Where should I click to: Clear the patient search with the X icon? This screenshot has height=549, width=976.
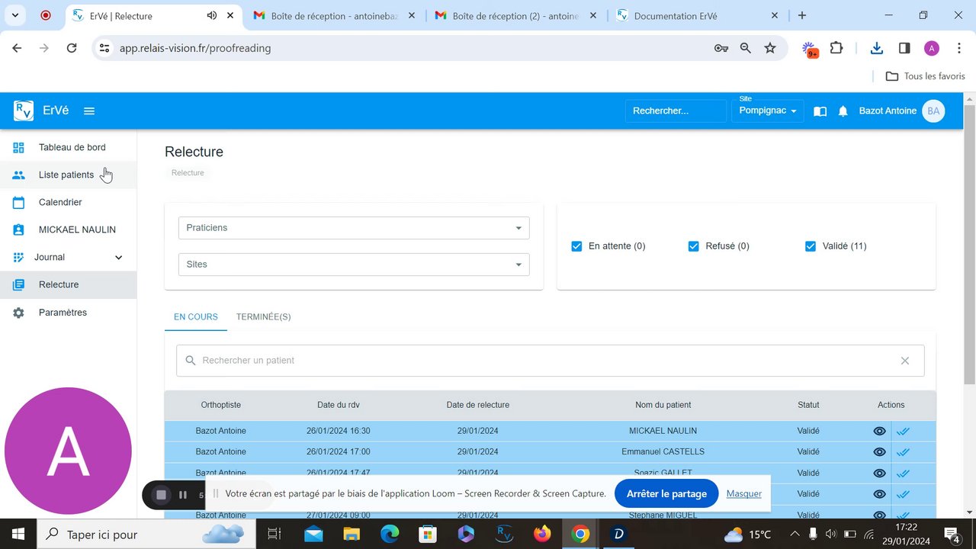click(x=905, y=361)
